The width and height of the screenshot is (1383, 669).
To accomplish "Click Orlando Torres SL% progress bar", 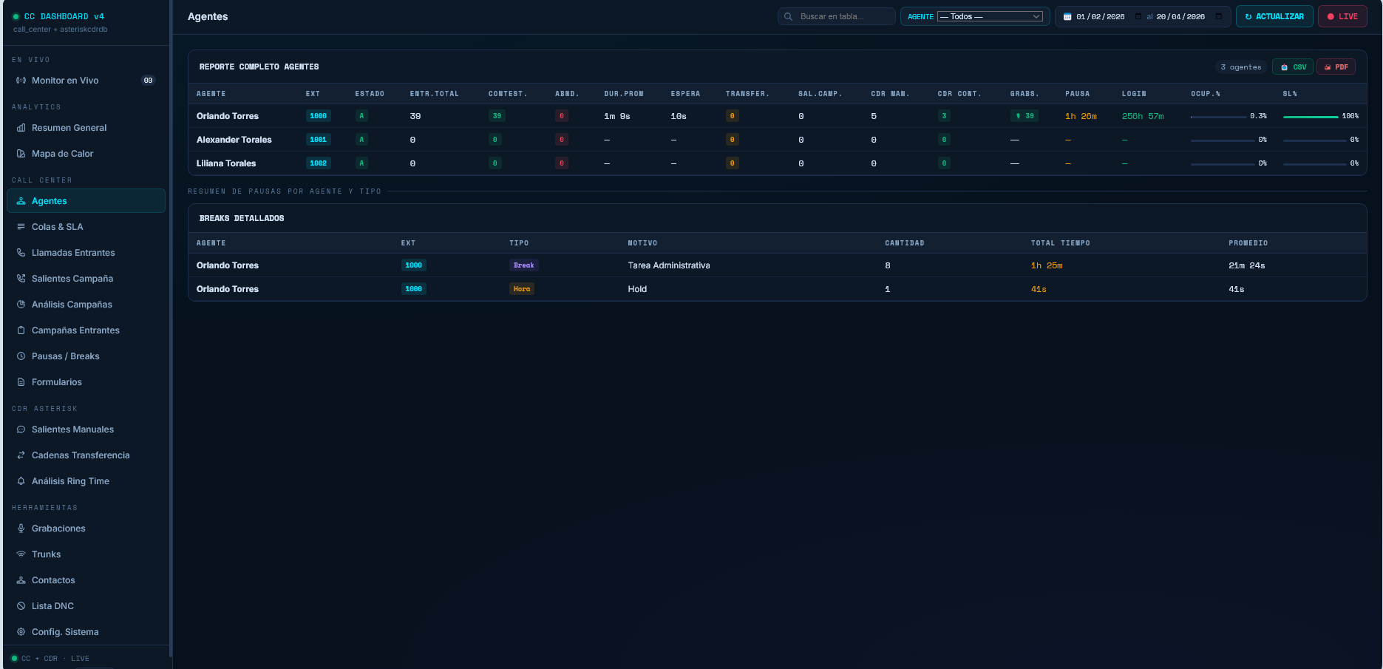I will click(x=1311, y=117).
